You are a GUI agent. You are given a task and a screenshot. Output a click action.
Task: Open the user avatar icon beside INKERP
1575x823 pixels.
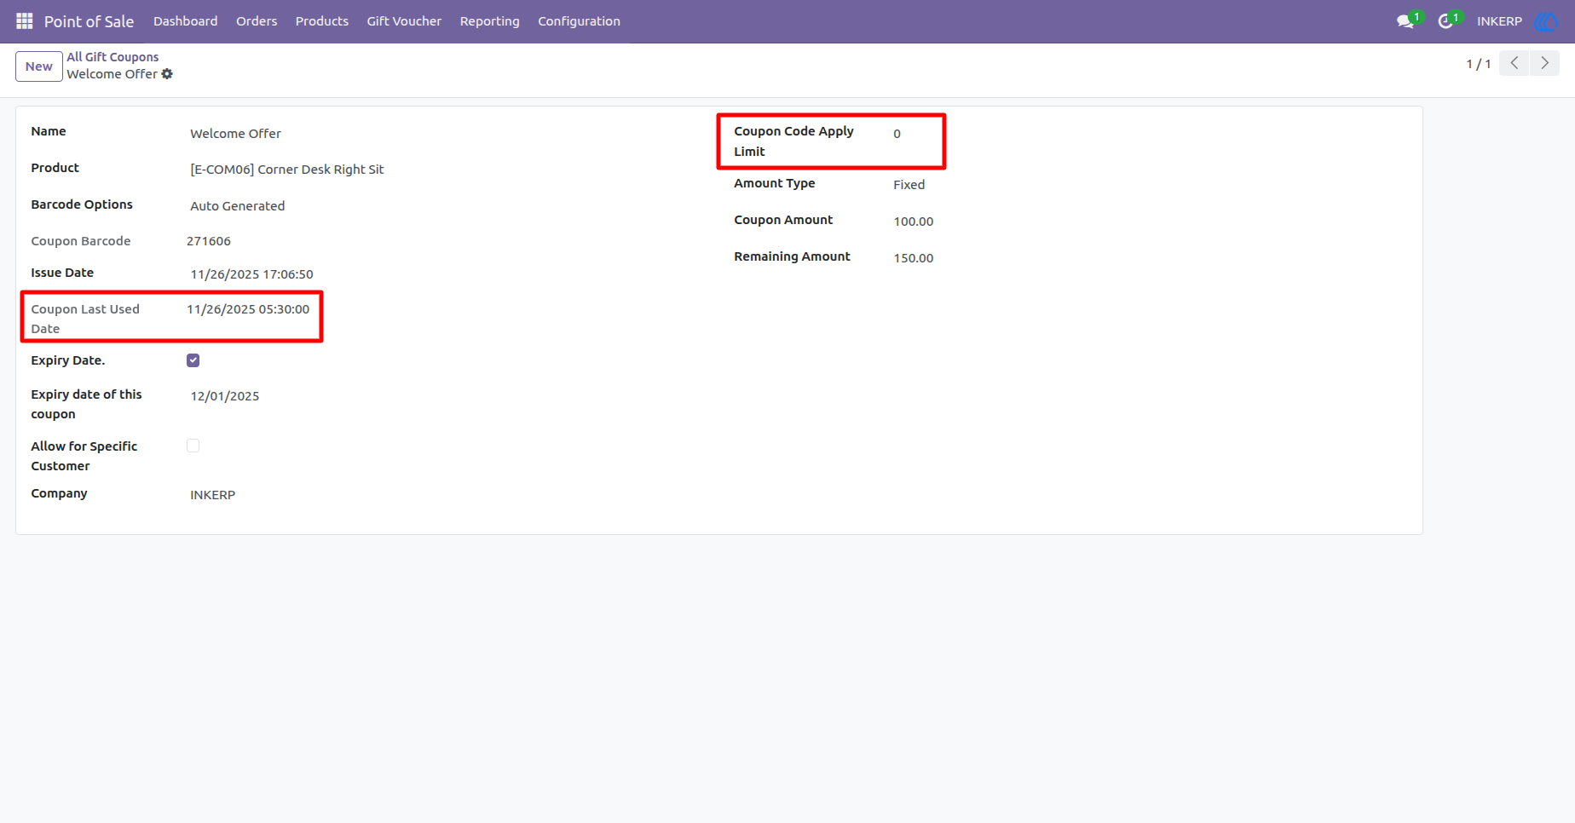point(1545,21)
